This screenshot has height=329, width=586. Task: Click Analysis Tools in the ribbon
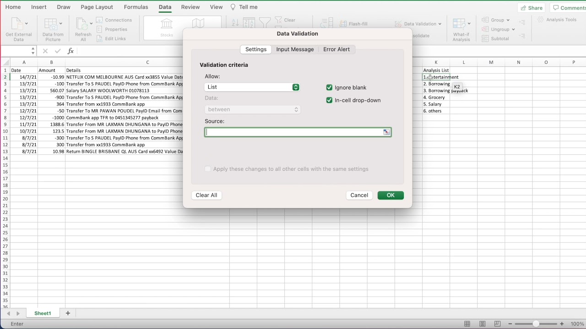click(x=557, y=20)
